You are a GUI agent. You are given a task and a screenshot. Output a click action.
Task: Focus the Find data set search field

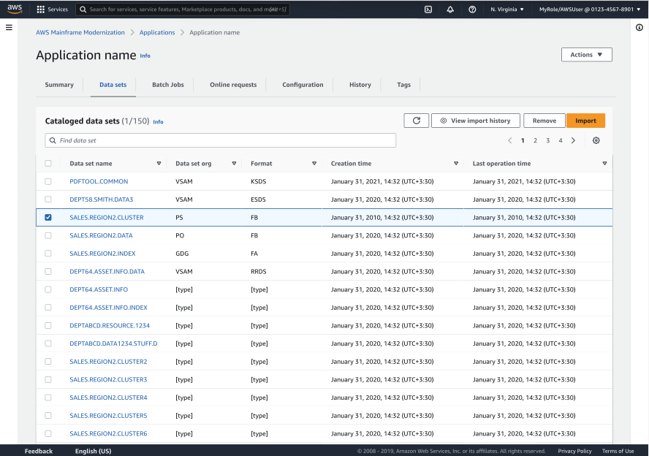[221, 140]
